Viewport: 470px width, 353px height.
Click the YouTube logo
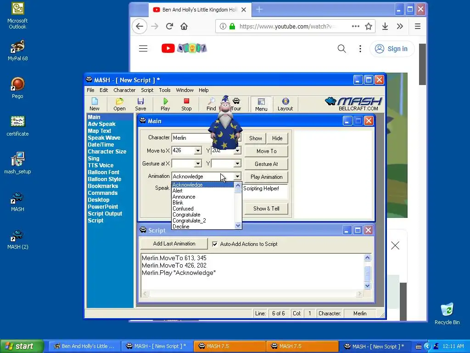pos(184,48)
